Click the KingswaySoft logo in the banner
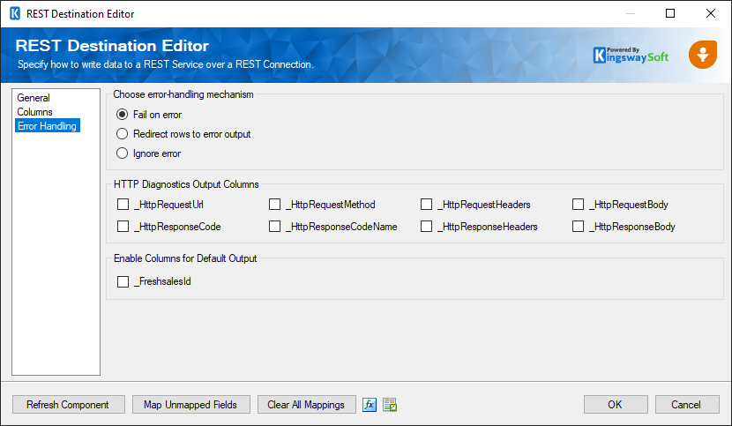The image size is (732, 426). pos(631,56)
